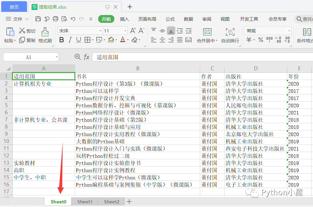Open Print Preview icon
Viewport: 313px width, 207px height.
point(64,19)
